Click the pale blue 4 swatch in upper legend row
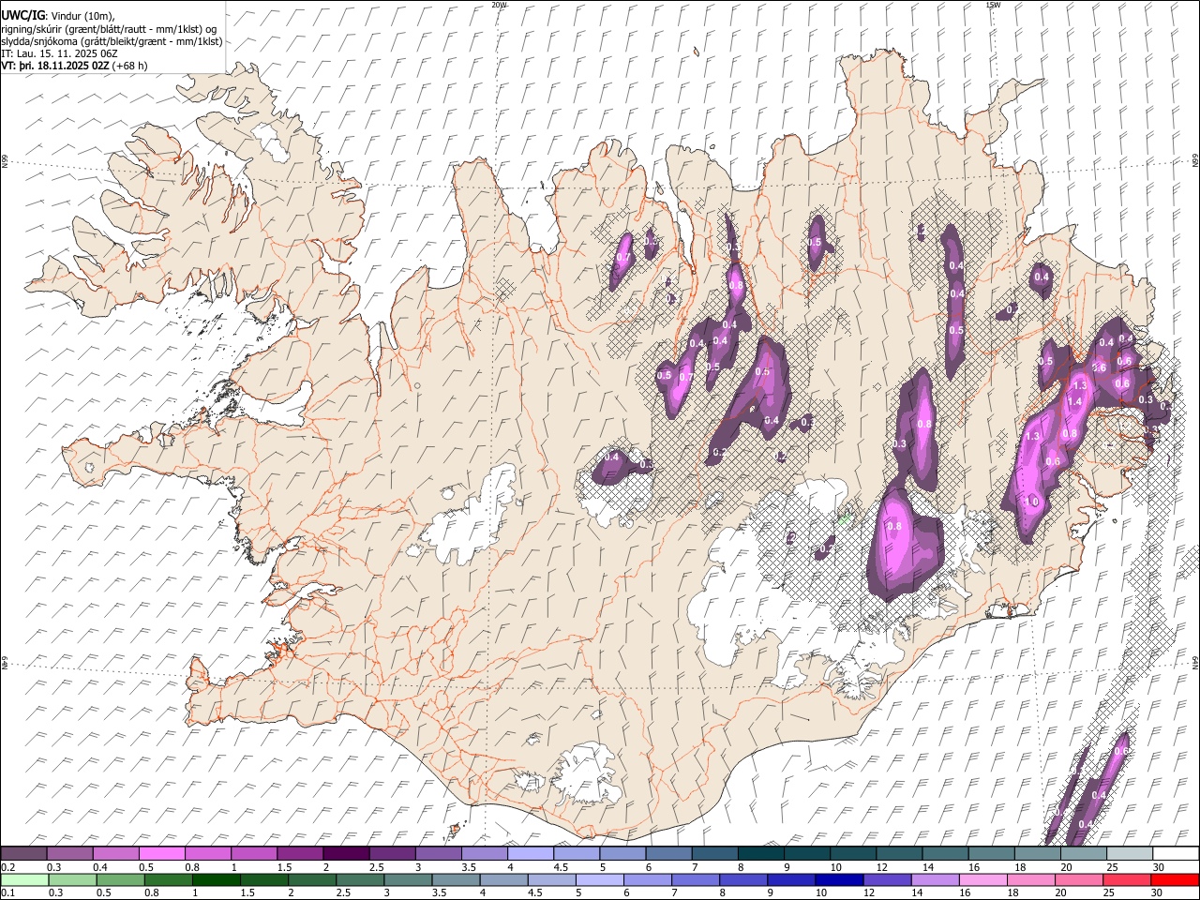This screenshot has width=1200, height=900. pos(531,853)
